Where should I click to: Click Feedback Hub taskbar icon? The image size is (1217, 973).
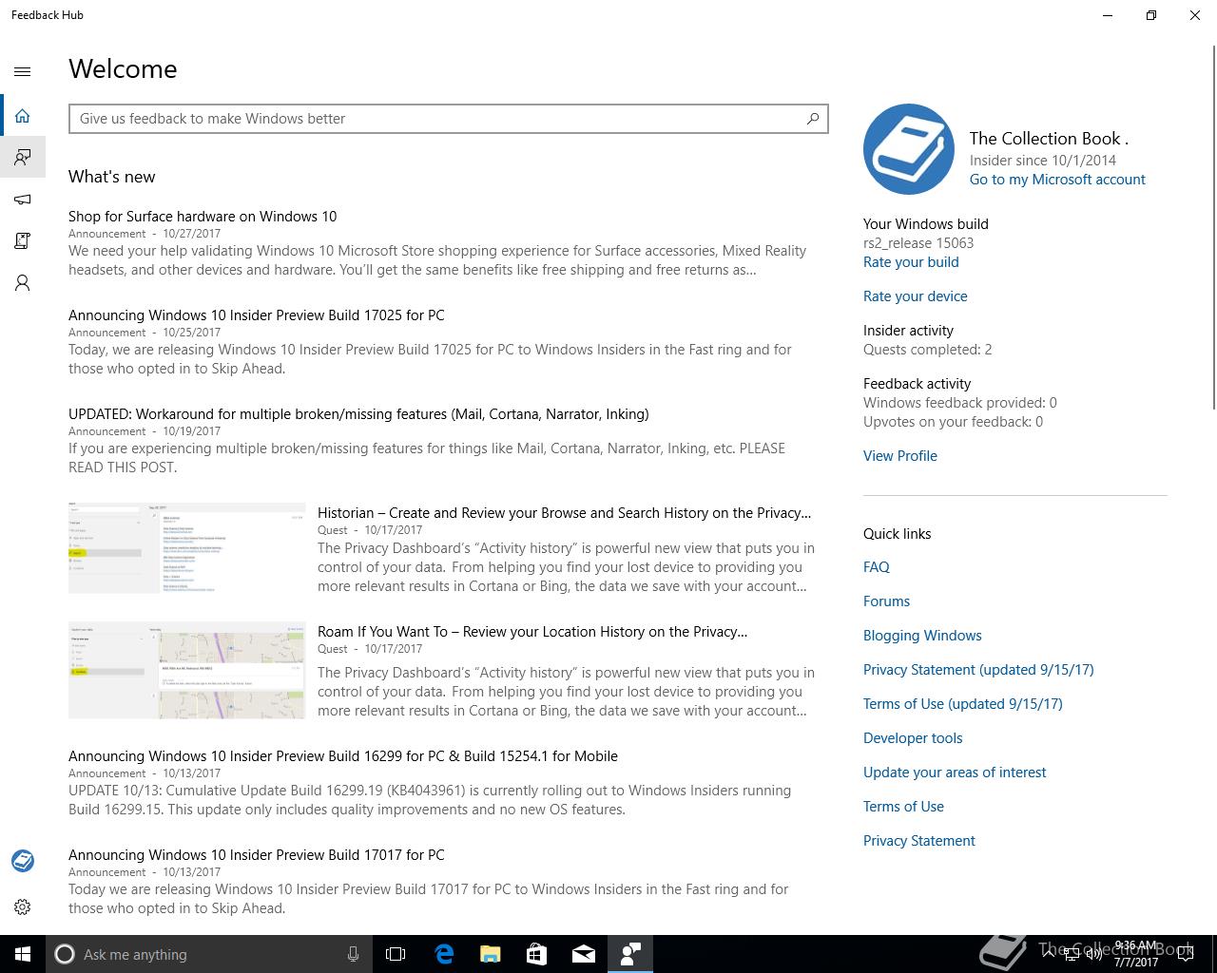[x=630, y=954]
